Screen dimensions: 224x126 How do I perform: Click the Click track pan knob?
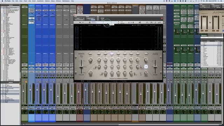[x=24, y=75]
